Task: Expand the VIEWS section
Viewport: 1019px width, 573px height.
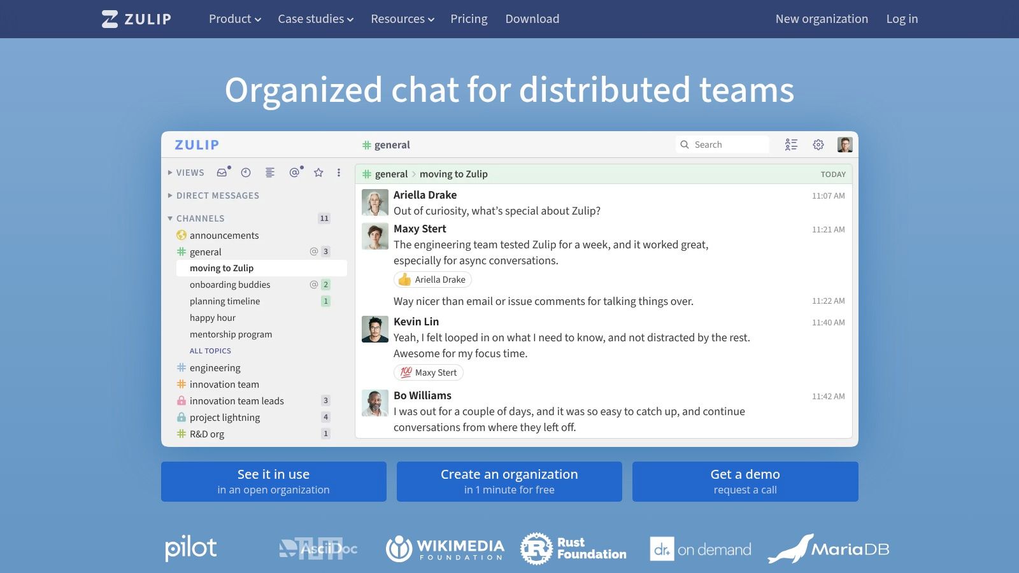Action: pos(186,173)
